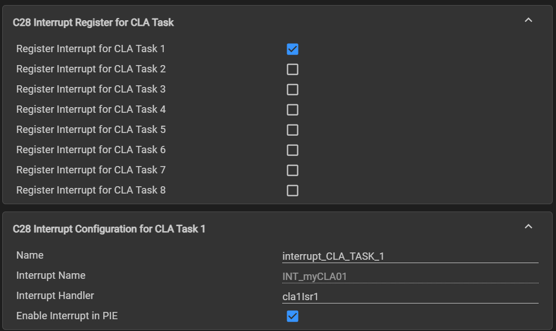
Task: Select Register Interrupt for CLA Task 8
Action: pos(292,191)
